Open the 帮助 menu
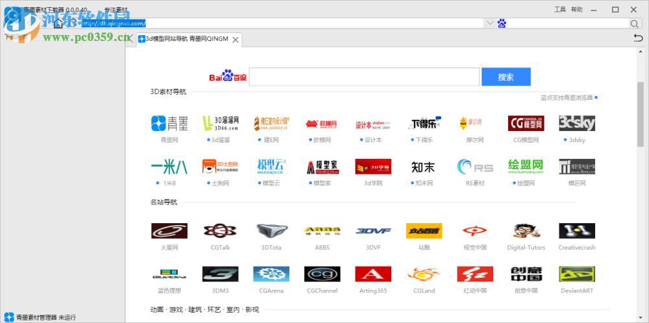 576,9
